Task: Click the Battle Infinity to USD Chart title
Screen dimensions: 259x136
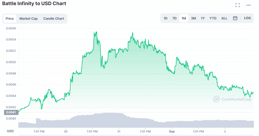Action: click(34, 4)
